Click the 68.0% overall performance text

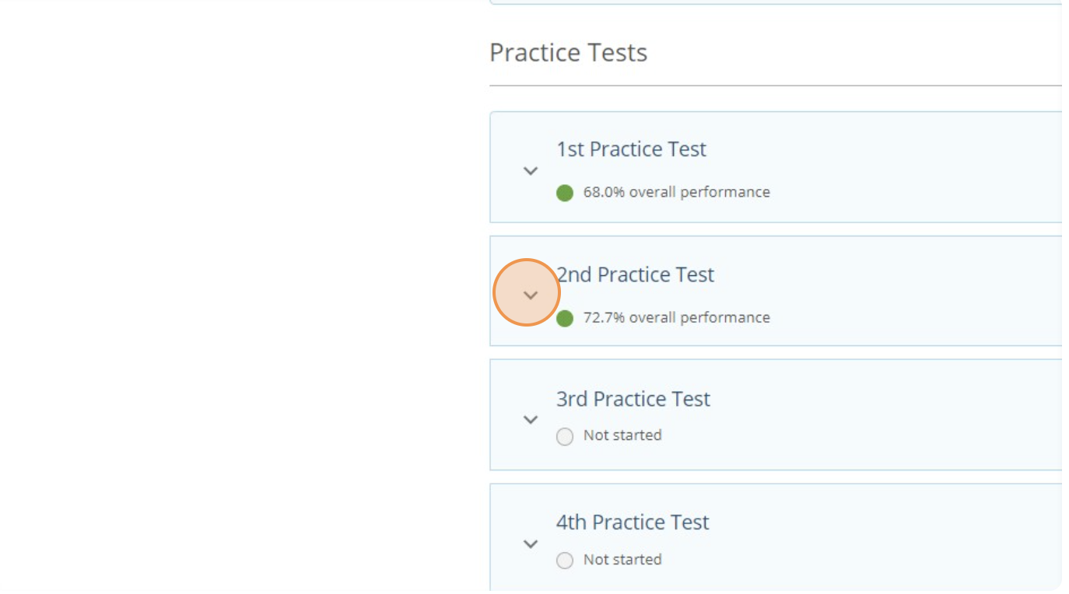pyautogui.click(x=676, y=192)
